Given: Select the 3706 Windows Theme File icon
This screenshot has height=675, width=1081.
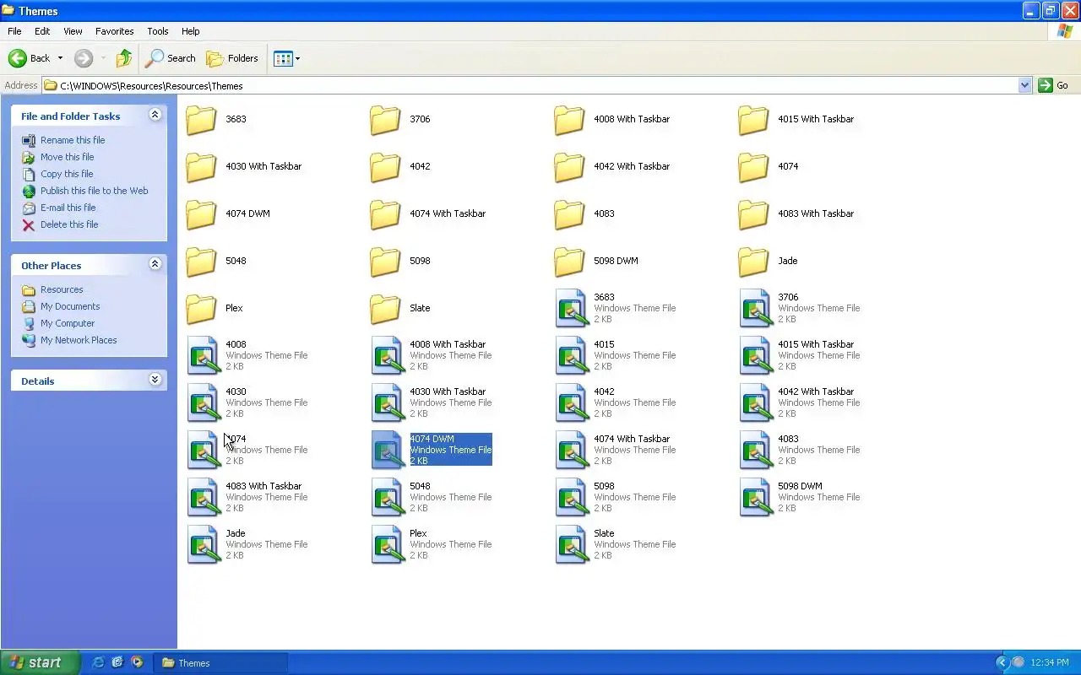Looking at the screenshot, I should 756,308.
